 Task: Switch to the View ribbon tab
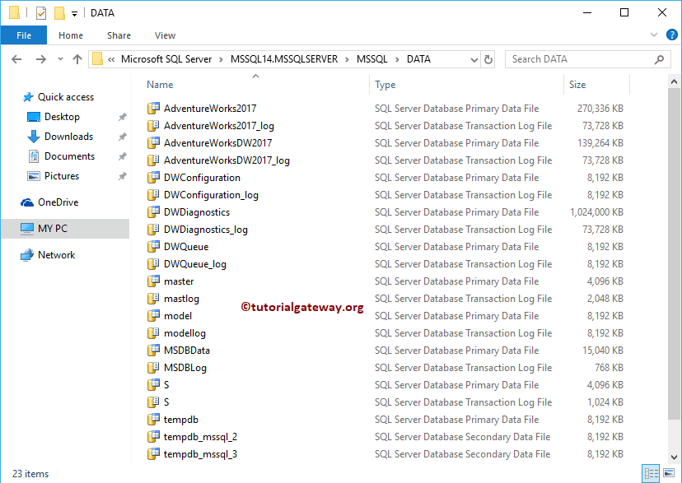coord(165,35)
